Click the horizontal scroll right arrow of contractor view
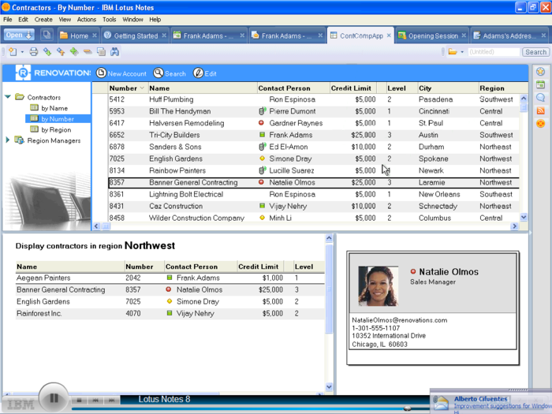 [x=515, y=226]
